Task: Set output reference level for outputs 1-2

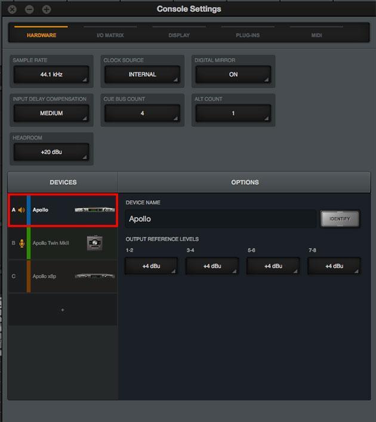Action: [151, 266]
